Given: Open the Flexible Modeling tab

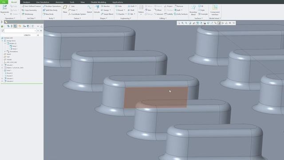Looking at the screenshot, I should 99,2.
